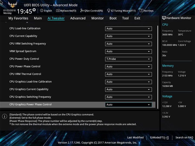Open the Advanced tab
Screen dimensions: 195x146
pos(78,18)
